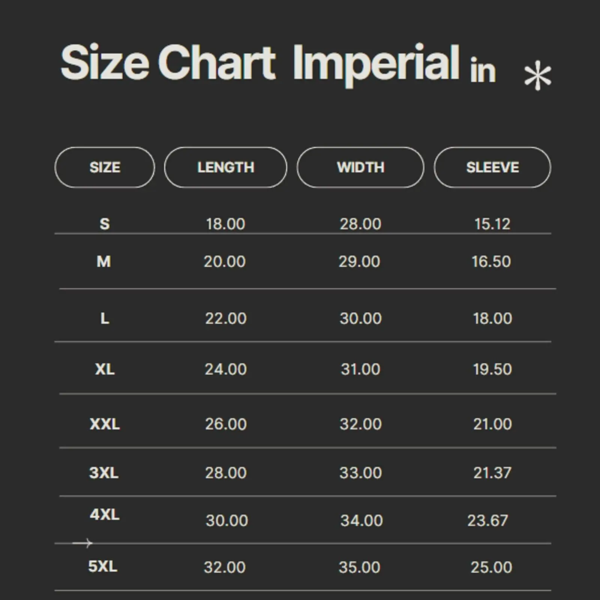Click the Size Chart Imperial title
This screenshot has height=600, width=600.
[259, 63]
